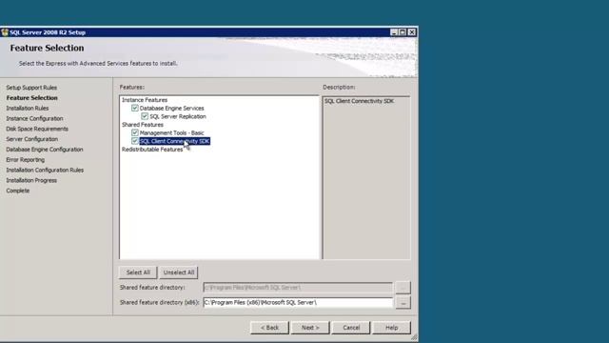609x343 pixels.
Task: Select the SQL Server Replication feature label
Action: point(178,116)
